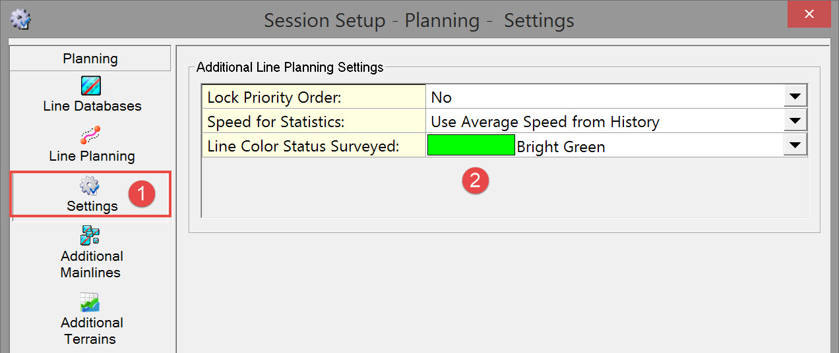This screenshot has width=839, height=353.
Task: Click the Line Databases icon
Action: pyautogui.click(x=91, y=86)
